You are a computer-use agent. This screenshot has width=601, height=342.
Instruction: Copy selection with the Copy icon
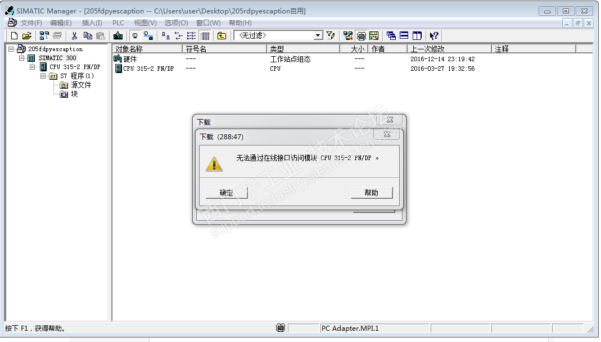(88, 36)
